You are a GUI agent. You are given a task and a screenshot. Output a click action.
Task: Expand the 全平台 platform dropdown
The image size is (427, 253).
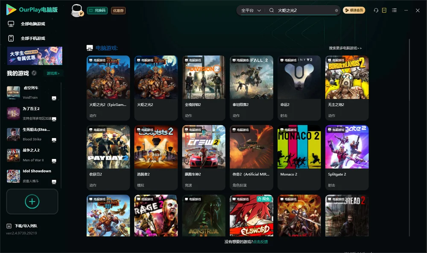(x=251, y=10)
